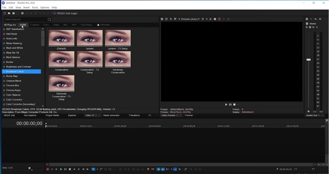Open the Favorites plugin category
The image size is (329, 174).
click(104, 25)
